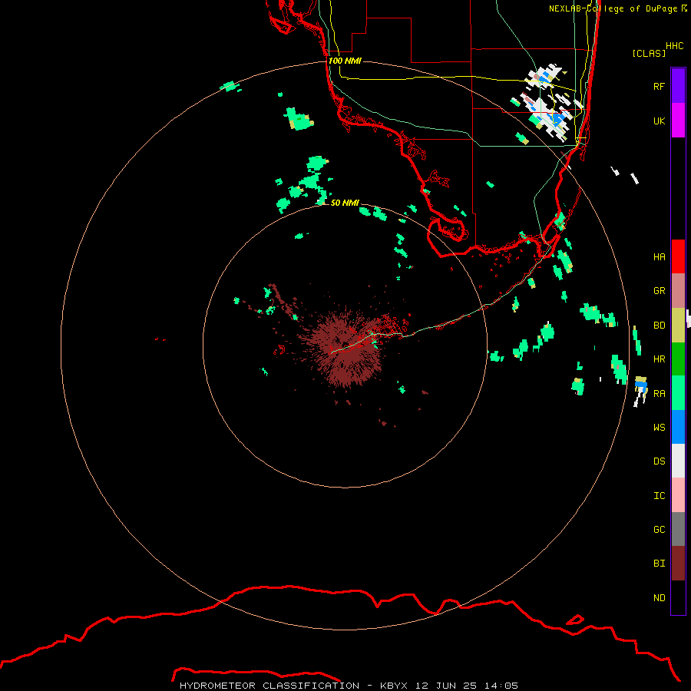Click the magenta UK legend color swatch
Image resolution: width=691 pixels, height=691 pixels.
tap(678, 121)
